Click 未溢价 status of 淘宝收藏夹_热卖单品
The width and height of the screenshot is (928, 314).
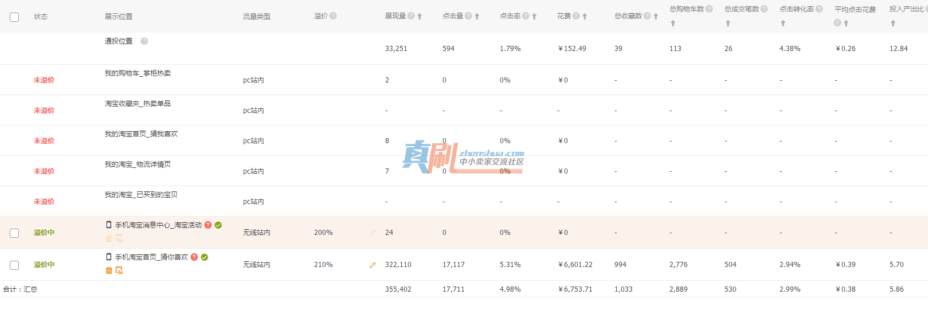(x=44, y=111)
